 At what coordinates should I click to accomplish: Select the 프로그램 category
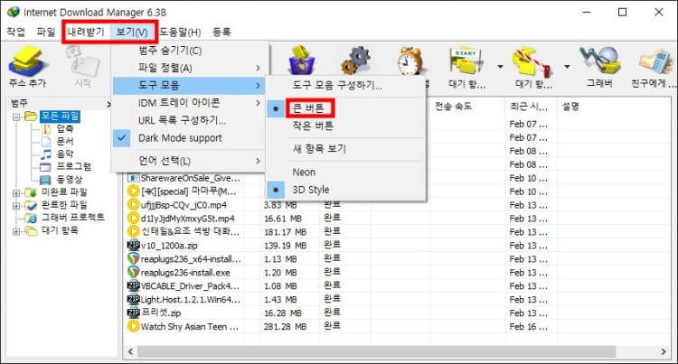click(x=74, y=167)
